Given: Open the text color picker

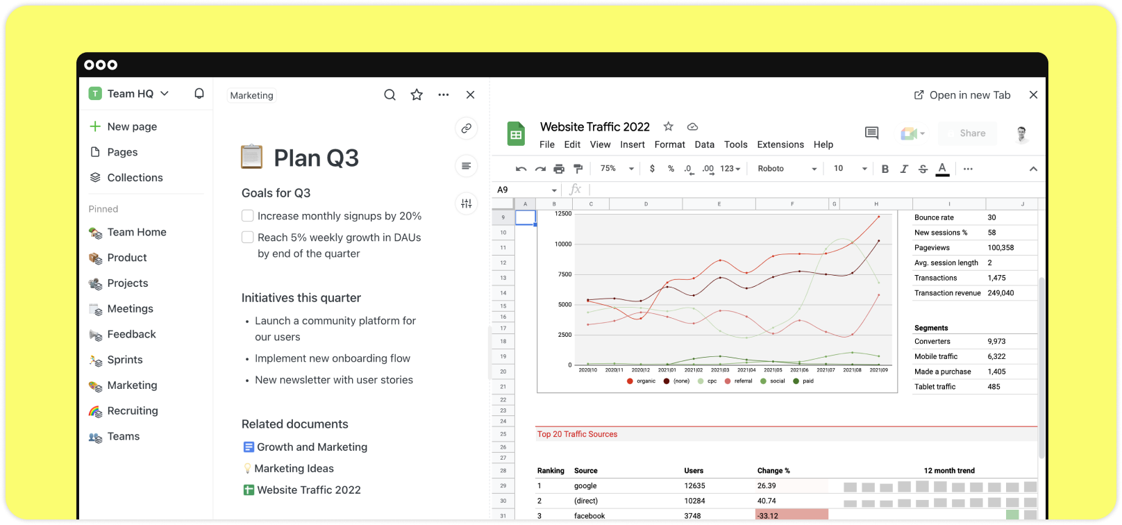Looking at the screenshot, I should (942, 169).
